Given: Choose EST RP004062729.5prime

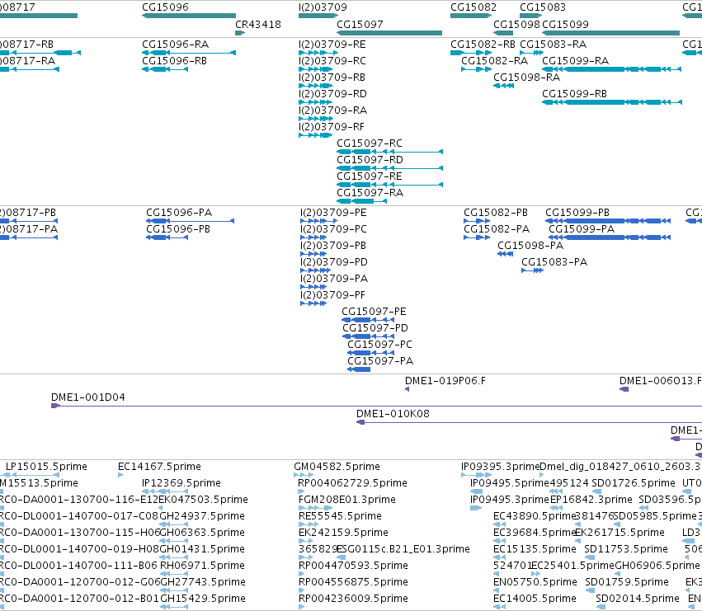Looking at the screenshot, I should [x=352, y=483].
